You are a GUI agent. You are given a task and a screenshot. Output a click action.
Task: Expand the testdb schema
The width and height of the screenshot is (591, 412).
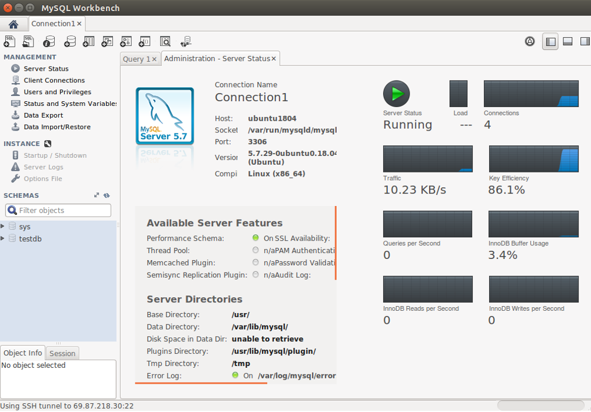2,238
